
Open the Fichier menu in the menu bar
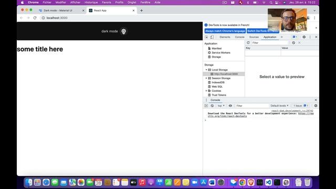coord(47,2)
